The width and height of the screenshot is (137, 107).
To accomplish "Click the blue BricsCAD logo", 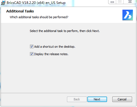I will click(128, 15).
